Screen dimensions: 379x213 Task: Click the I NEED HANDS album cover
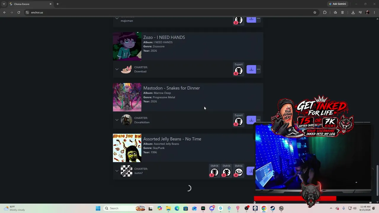(127, 46)
